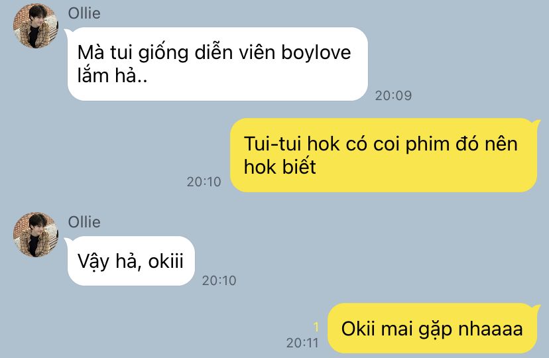This screenshot has height=358, width=549.
Task: Click the words 'lắm hả..' in the first bubble
Action: tap(113, 75)
